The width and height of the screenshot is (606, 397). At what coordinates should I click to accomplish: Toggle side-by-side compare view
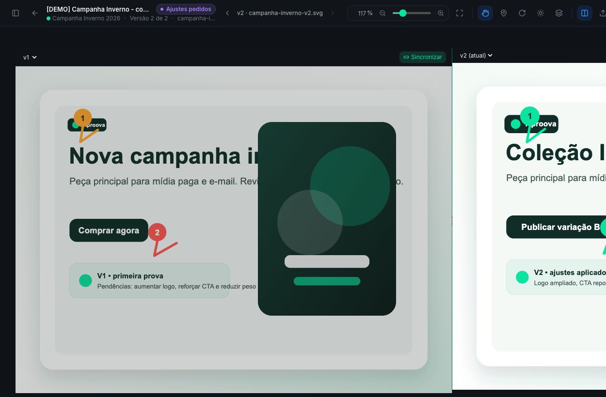585,13
